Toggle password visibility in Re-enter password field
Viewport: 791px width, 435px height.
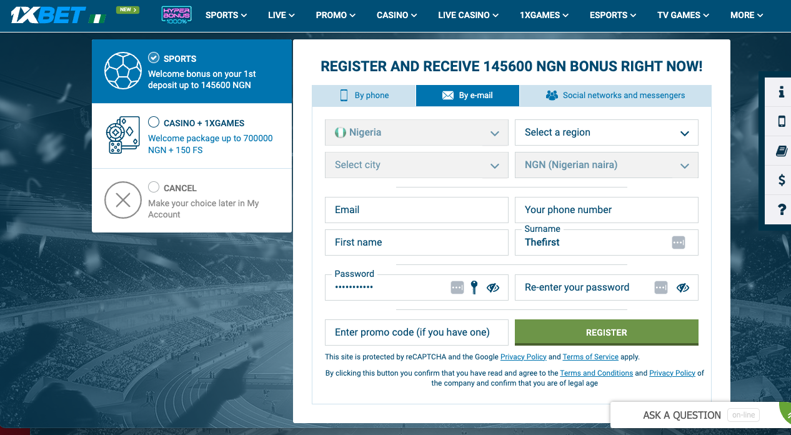682,287
